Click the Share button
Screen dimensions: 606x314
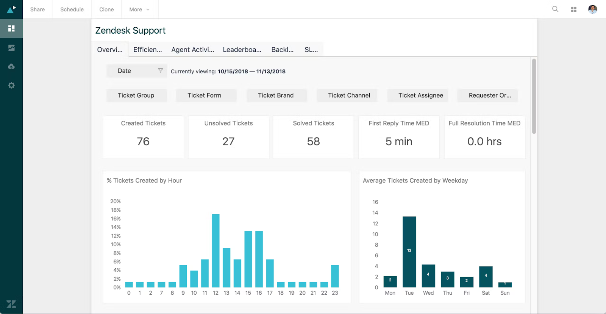pos(37,9)
